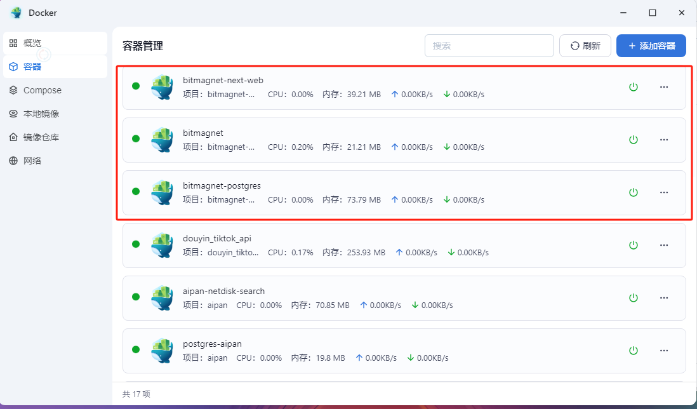This screenshot has width=697, height=409.
Task: Open more options for bitmagnet-postgres
Action: click(x=664, y=192)
